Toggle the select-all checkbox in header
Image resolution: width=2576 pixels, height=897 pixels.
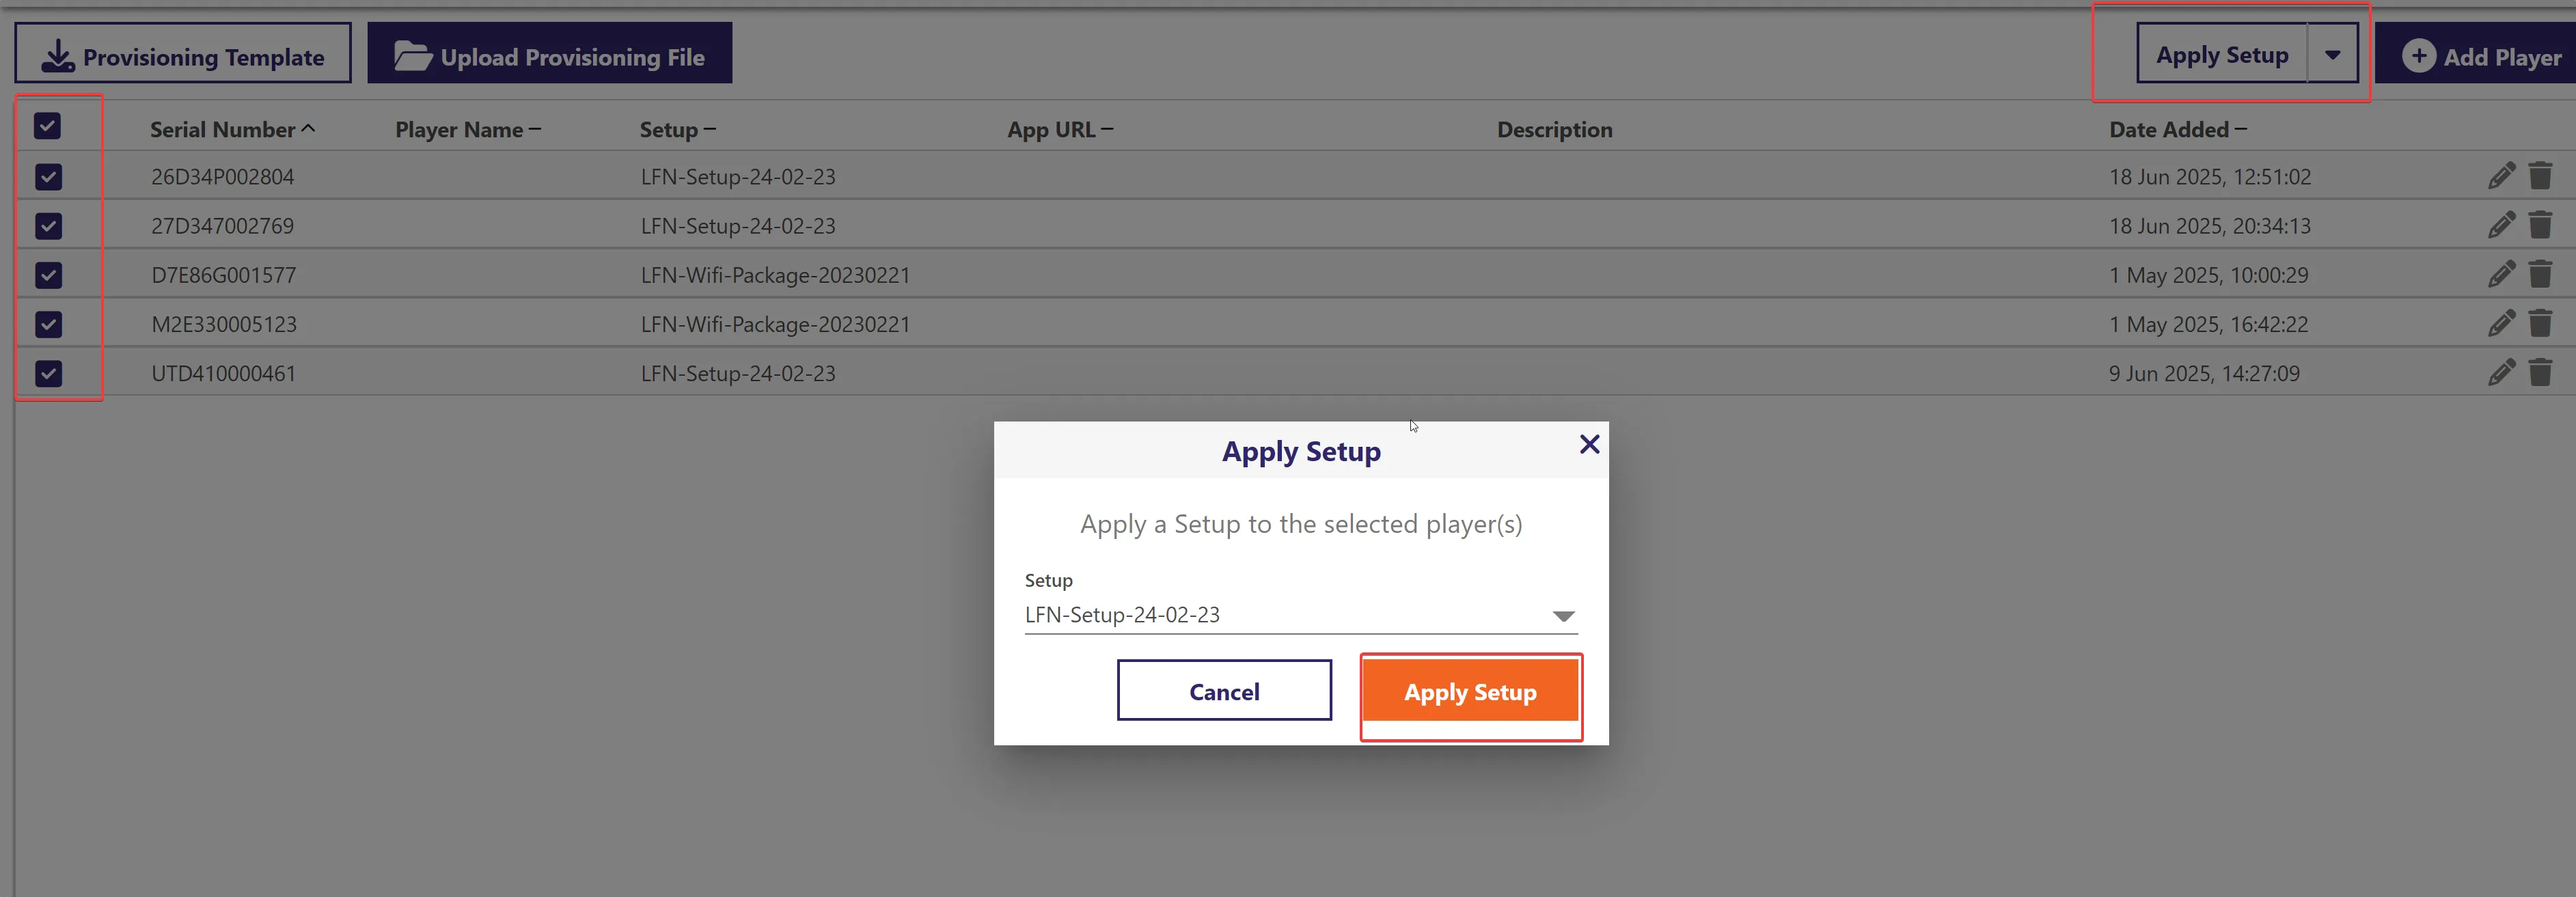click(47, 126)
